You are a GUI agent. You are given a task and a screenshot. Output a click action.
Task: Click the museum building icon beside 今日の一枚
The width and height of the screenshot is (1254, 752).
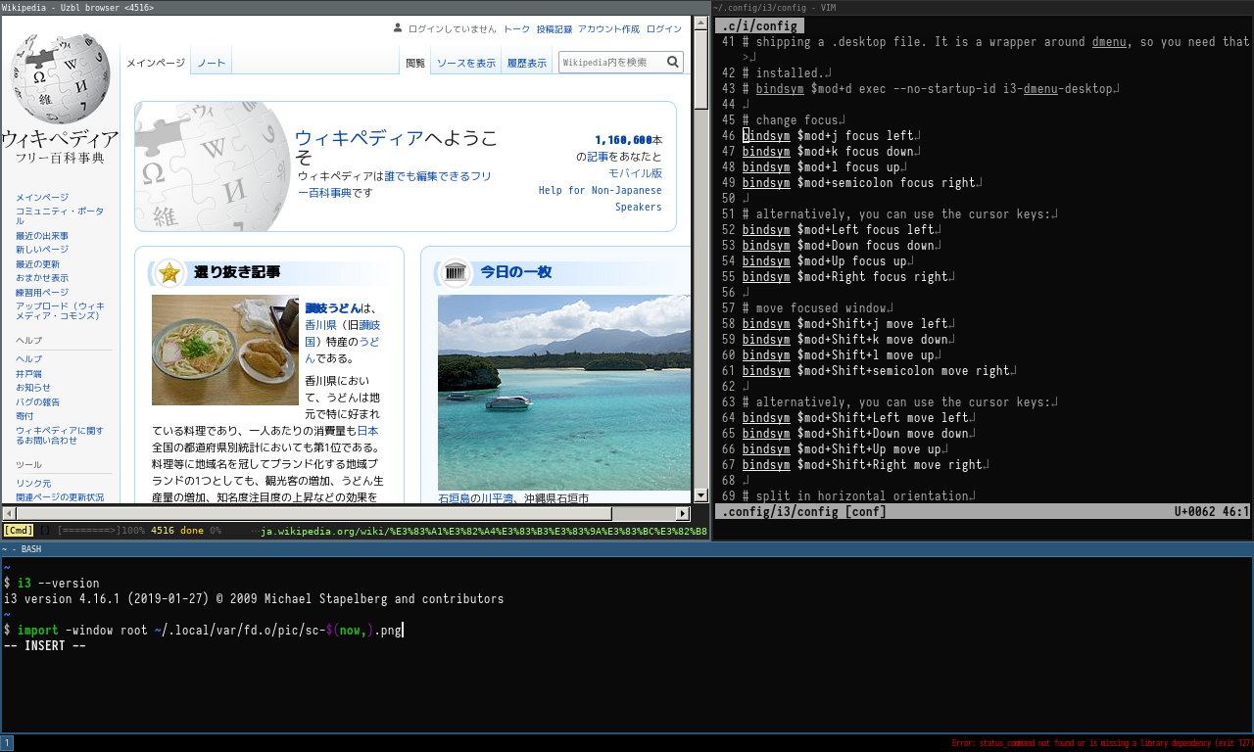[455, 272]
